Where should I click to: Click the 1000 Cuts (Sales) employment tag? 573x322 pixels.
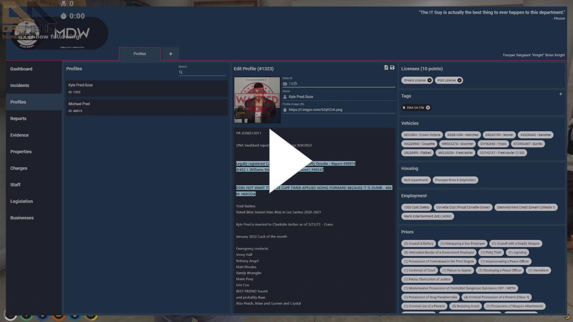(416, 207)
